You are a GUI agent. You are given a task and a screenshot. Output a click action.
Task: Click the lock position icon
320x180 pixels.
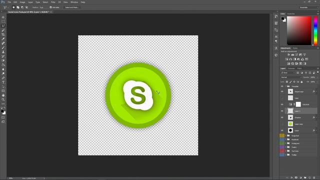point(294,82)
